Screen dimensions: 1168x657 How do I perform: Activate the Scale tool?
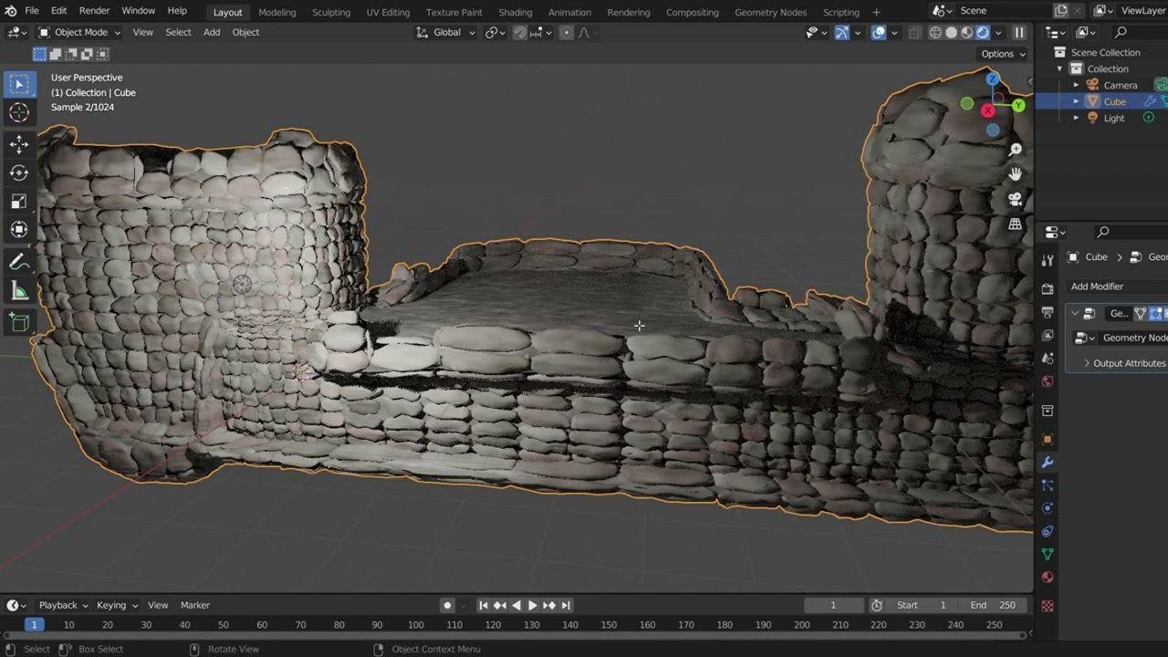click(x=19, y=202)
